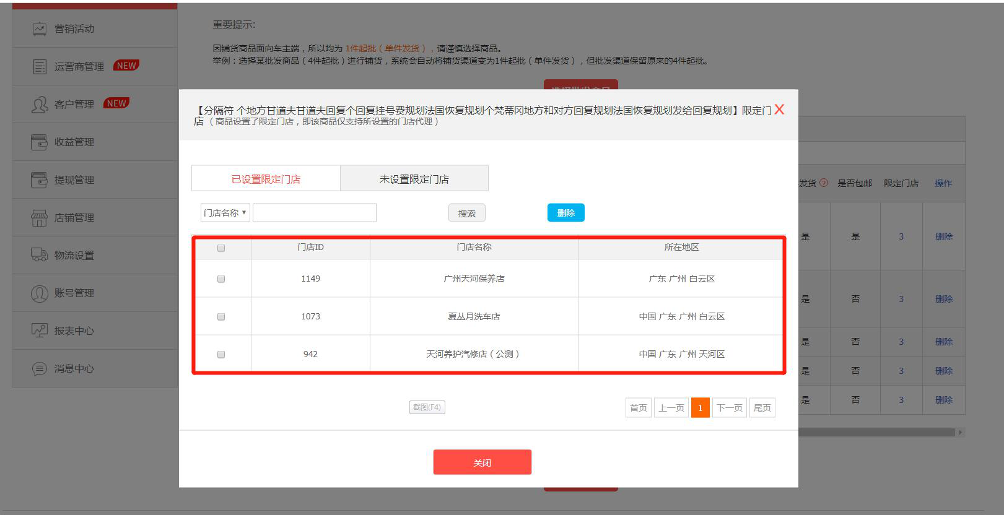Screen dimensions: 1004x515
Task: Go to 下一页 in pagination
Action: click(x=729, y=408)
